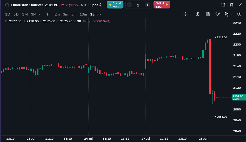This screenshot has width=246, height=142.
Task: Click the -72.80 (3.35%) change text
Action: [x=69, y=5]
